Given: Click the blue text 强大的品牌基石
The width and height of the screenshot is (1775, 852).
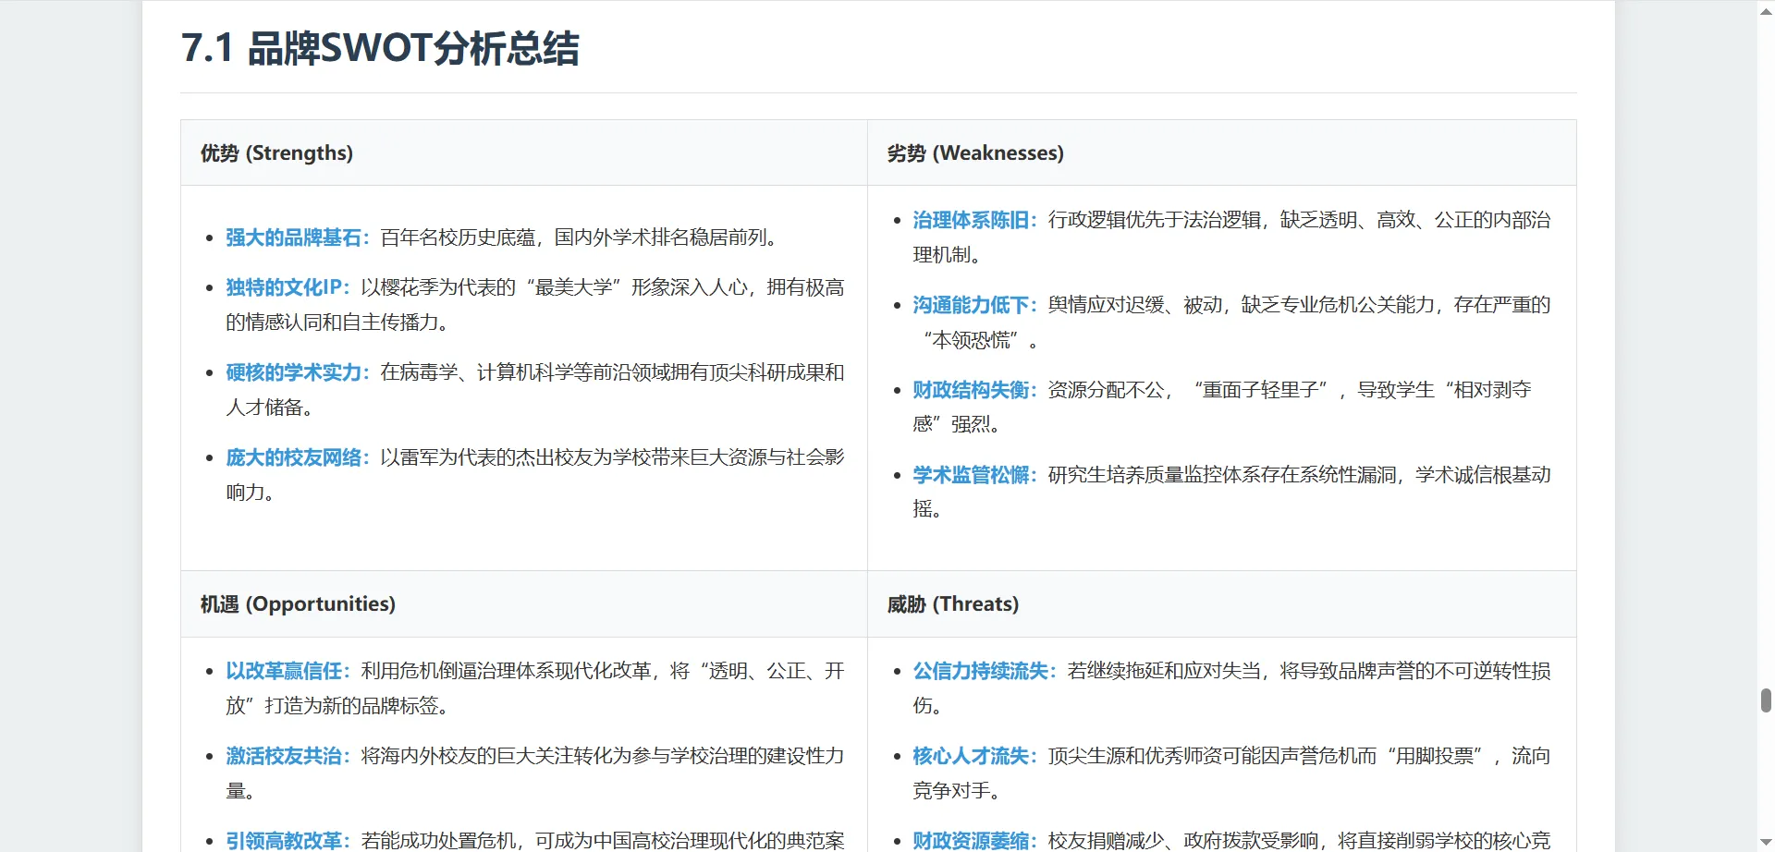Looking at the screenshot, I should click(x=293, y=238).
